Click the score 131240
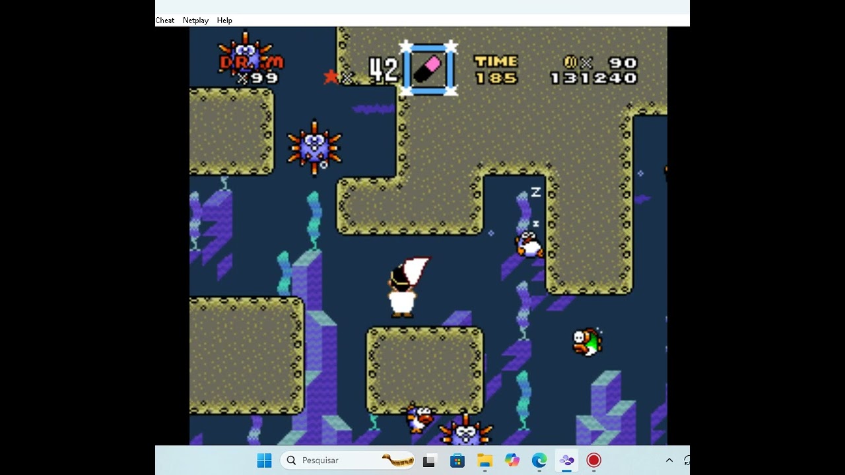Screen dimensions: 845x475 coord(594,79)
